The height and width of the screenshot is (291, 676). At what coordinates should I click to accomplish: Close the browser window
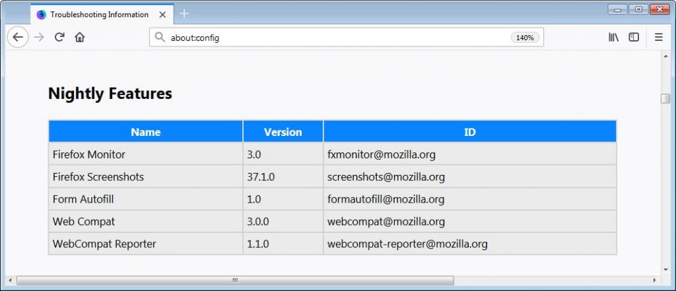click(x=659, y=9)
